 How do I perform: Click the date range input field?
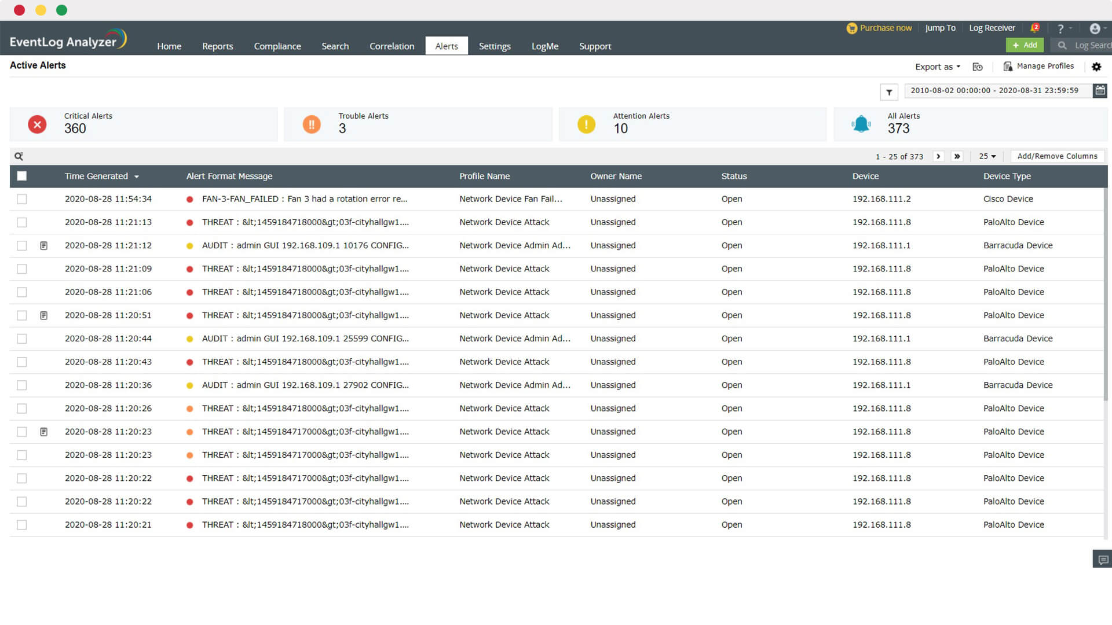994,90
